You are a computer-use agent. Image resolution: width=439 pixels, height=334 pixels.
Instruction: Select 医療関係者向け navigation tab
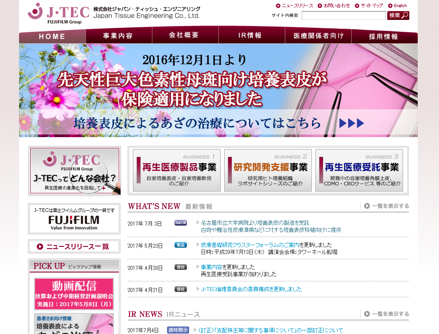coord(318,35)
